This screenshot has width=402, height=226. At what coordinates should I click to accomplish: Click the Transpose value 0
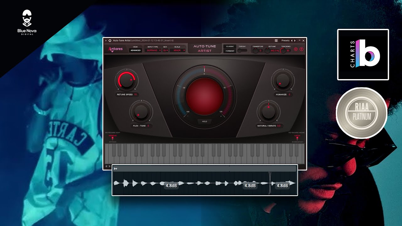pos(260,51)
